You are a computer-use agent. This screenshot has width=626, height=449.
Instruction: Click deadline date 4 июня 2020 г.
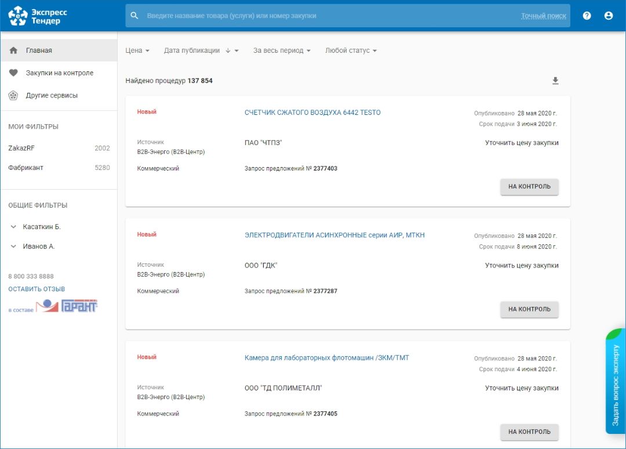tap(537, 370)
